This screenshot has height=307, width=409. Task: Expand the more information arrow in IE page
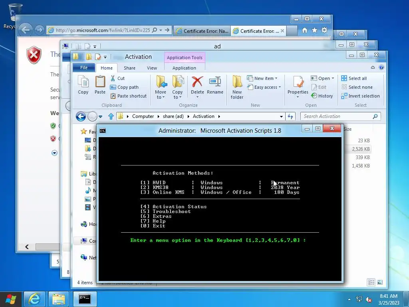point(54,153)
